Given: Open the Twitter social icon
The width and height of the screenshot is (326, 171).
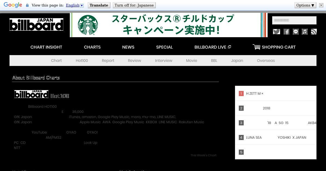Looking at the screenshot, I should (276, 32).
